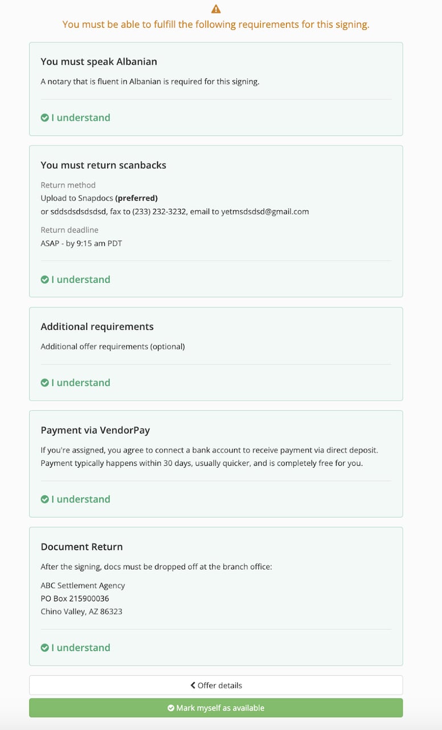Click check icon in Mark myself as available
The width and height of the screenshot is (442, 730).
point(170,708)
